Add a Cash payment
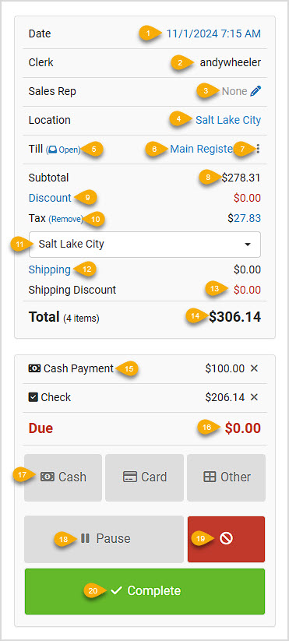289x641 pixels. click(x=63, y=477)
